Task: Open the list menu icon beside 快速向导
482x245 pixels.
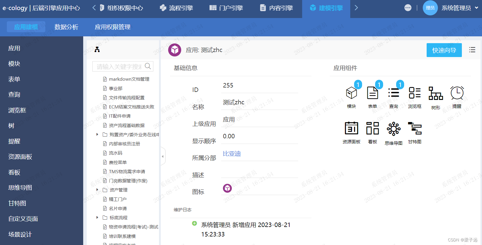Action: click(x=472, y=50)
